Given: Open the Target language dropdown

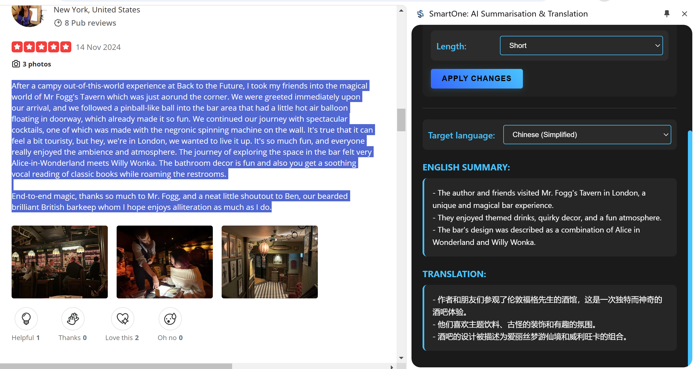Looking at the screenshot, I should click(587, 135).
